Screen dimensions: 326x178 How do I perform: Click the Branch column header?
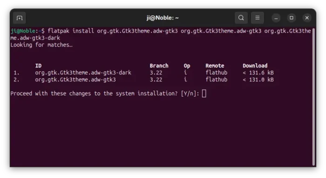click(x=159, y=66)
